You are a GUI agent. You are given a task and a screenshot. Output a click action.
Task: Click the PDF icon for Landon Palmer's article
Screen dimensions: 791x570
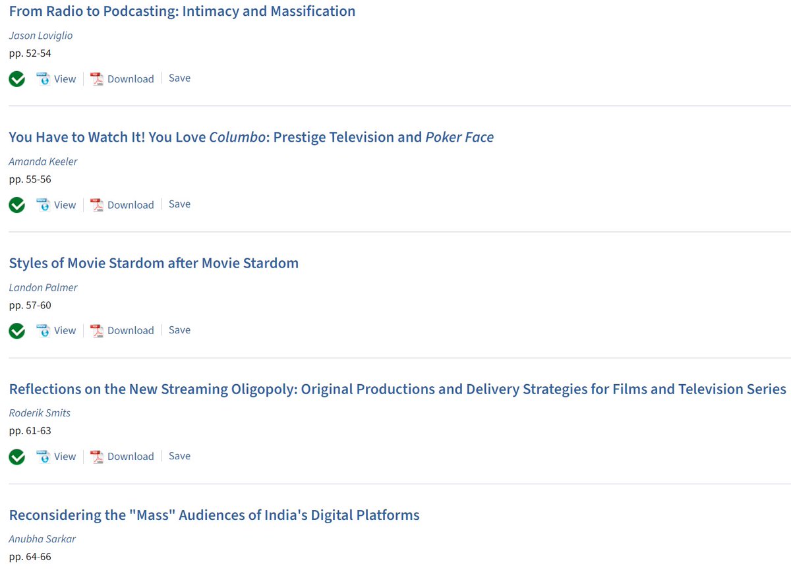pos(97,330)
